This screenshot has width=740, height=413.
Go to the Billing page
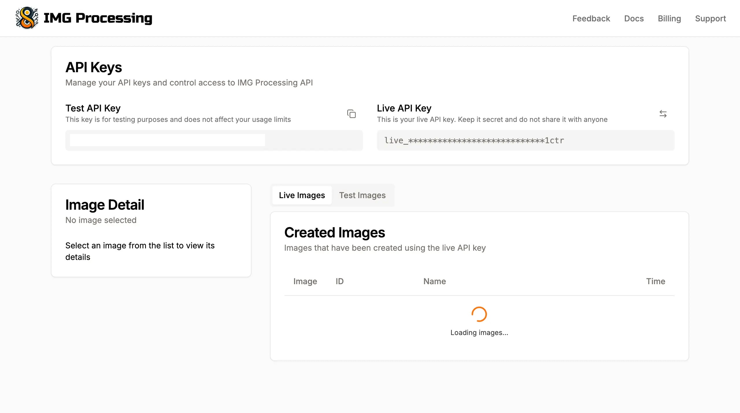[x=669, y=18]
